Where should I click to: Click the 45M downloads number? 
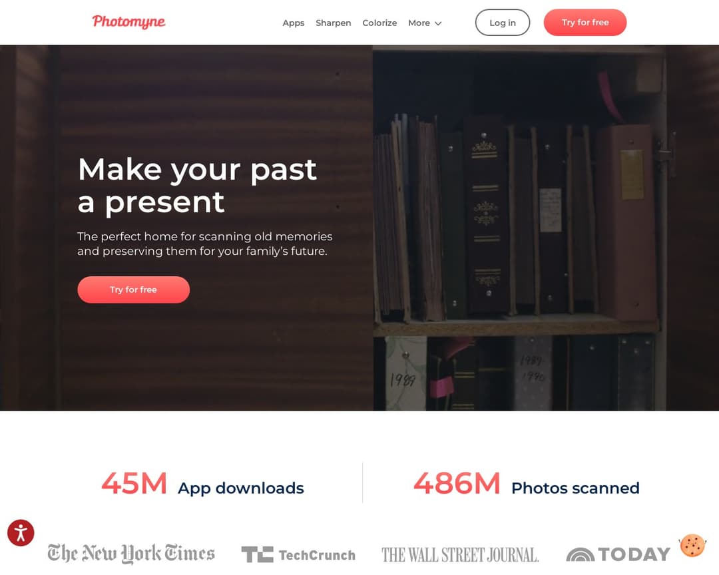click(x=134, y=483)
